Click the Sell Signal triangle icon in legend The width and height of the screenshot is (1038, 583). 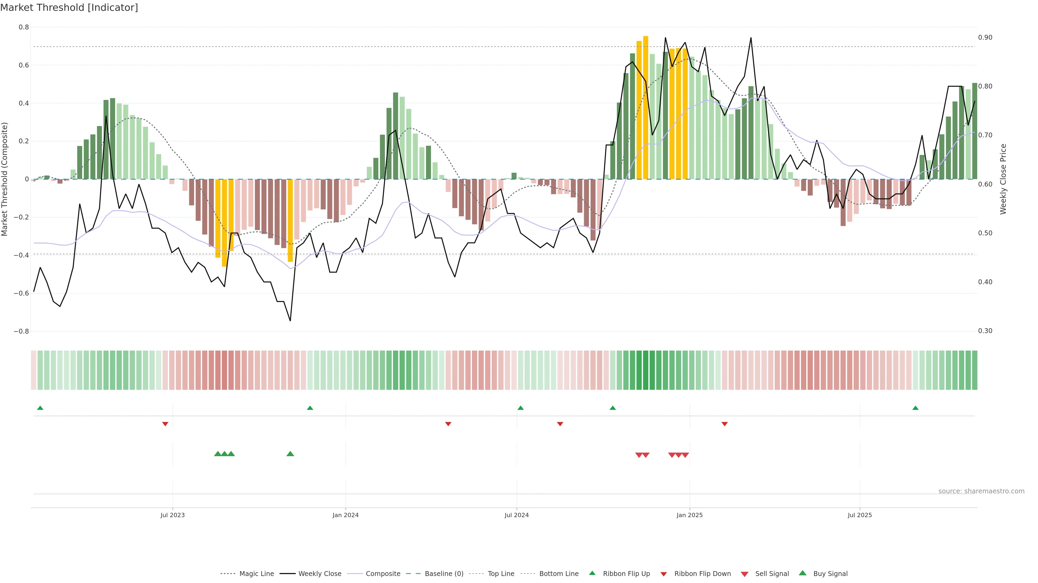(x=744, y=574)
